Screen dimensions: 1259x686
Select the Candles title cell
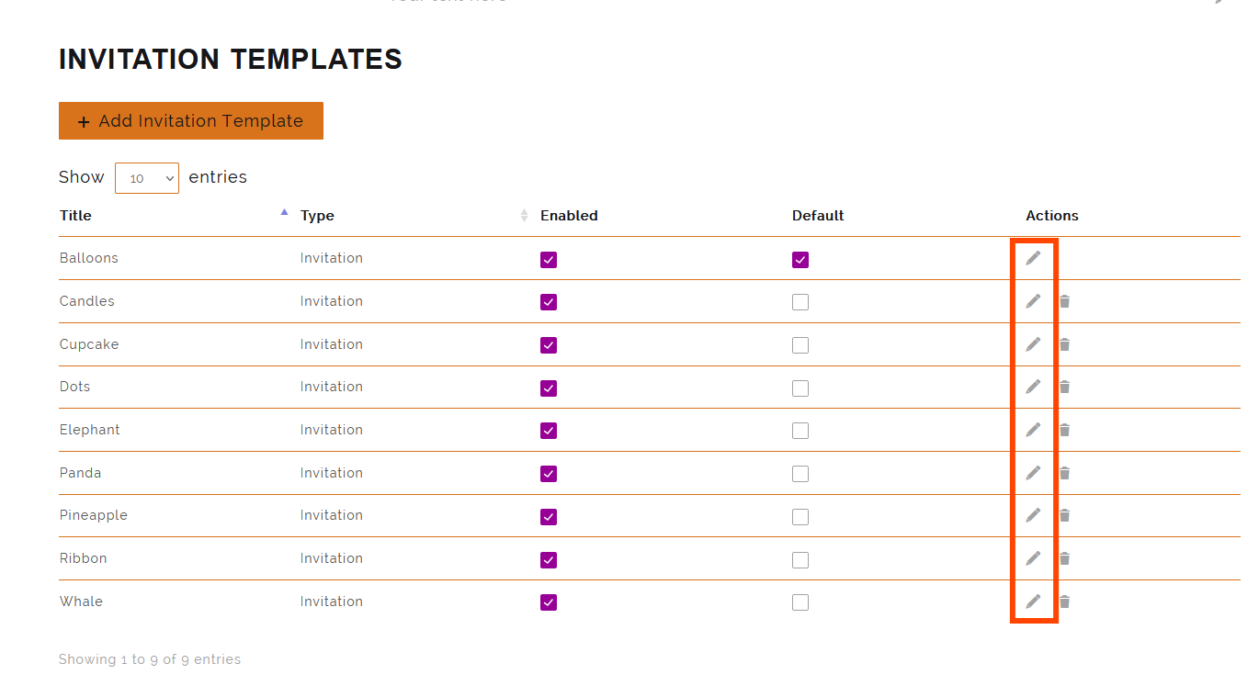87,301
